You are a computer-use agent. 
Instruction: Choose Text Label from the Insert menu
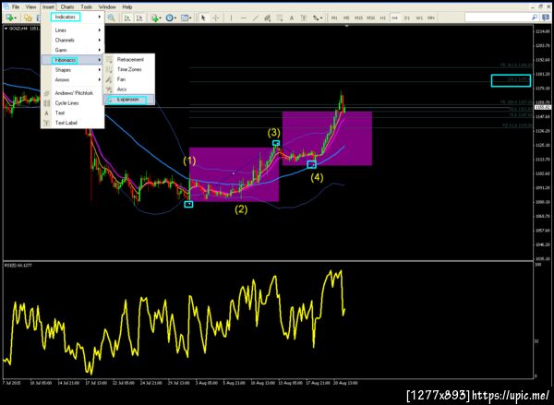(72, 123)
